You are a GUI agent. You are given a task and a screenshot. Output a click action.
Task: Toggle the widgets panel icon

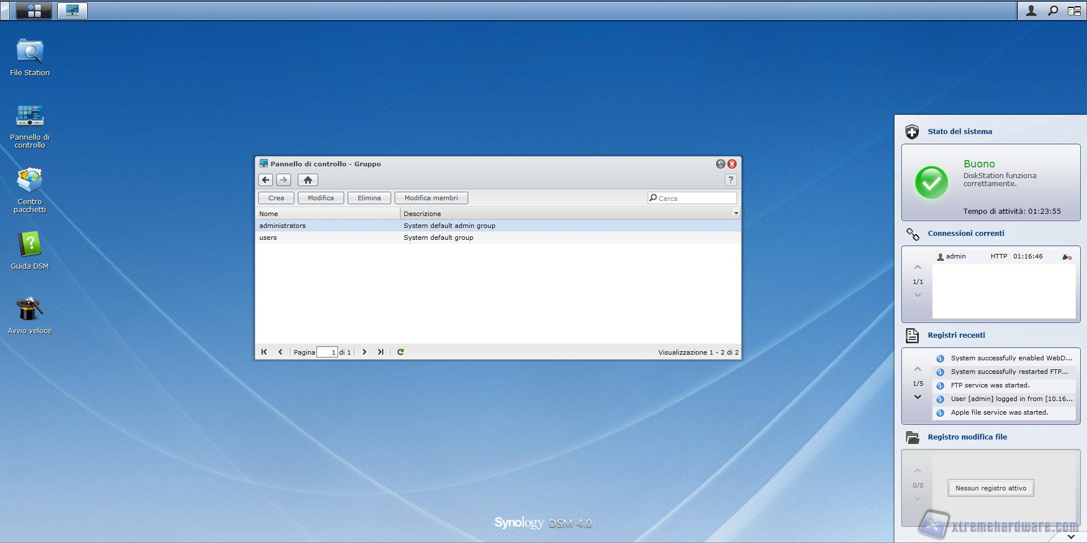[1074, 10]
